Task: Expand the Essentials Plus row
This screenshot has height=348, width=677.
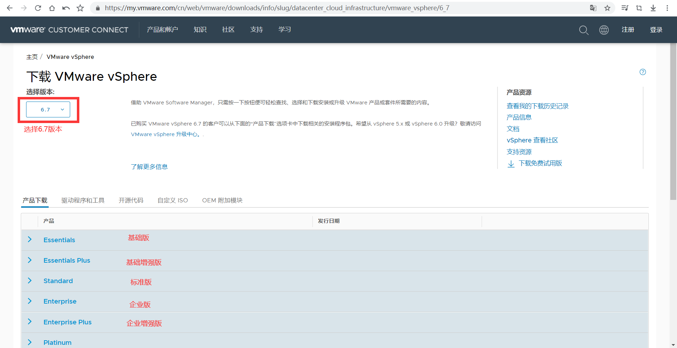Action: (30, 260)
